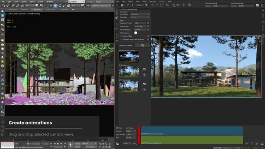Activate the Select and Scale tool
265x149 pixels.
pos(64,5)
